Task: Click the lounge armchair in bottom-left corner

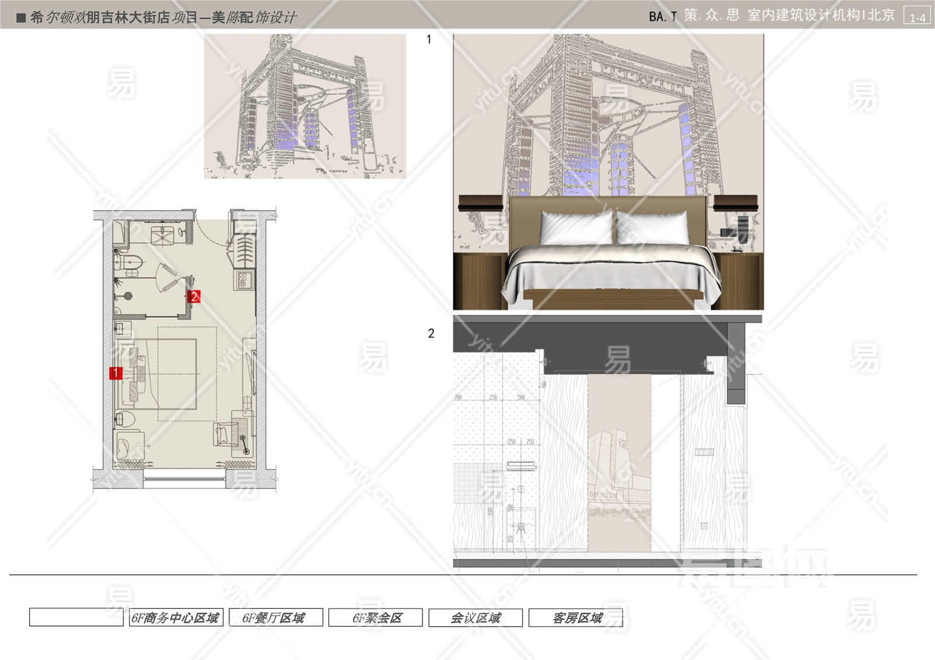Action: coord(128,446)
